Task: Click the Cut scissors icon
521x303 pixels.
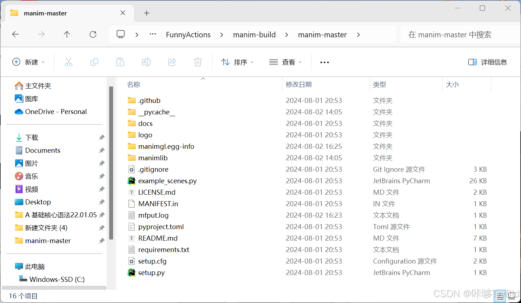Action: tap(69, 62)
